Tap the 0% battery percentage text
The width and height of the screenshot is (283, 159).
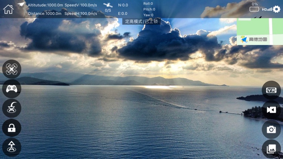255,4
